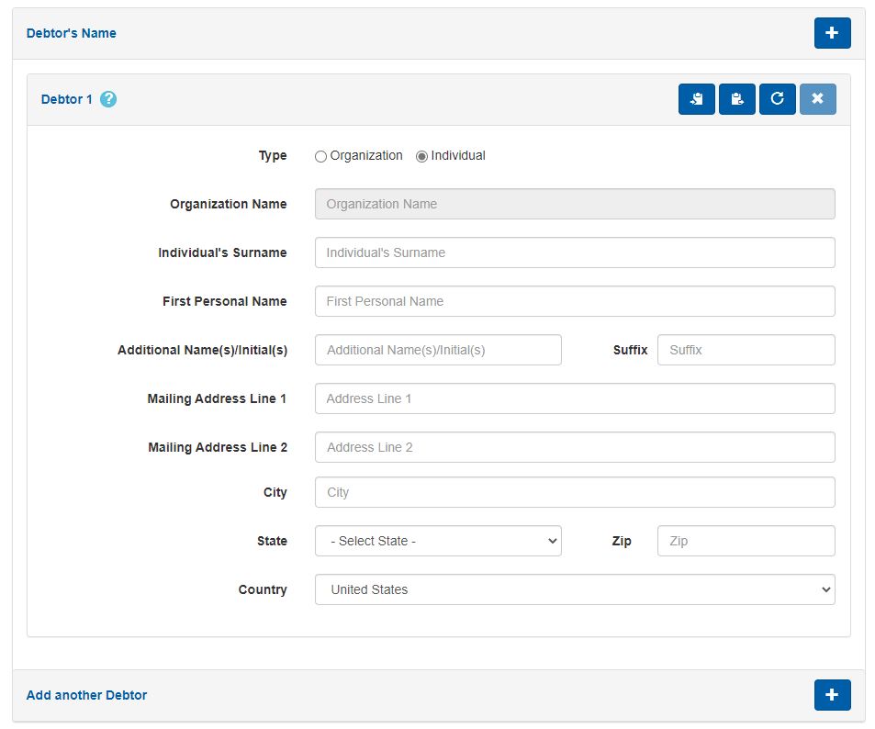Click the Suffix input field

tap(746, 350)
